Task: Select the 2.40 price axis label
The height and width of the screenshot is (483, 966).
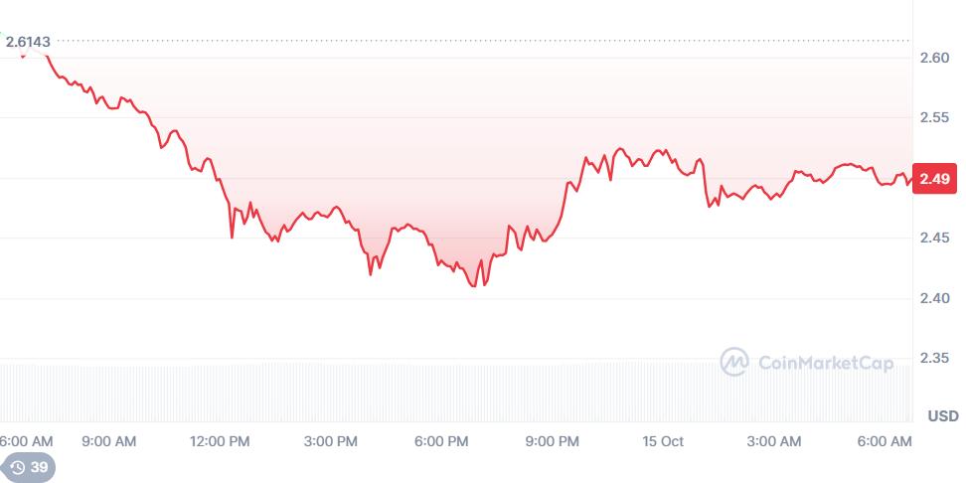Action: tap(935, 298)
